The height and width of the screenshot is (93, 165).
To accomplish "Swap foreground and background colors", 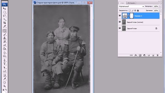I will (6, 90).
